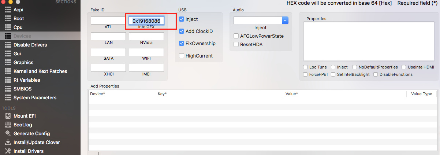The height and width of the screenshot is (155, 440).
Task: Click the list icon beside Graphics
Action: click(8, 62)
